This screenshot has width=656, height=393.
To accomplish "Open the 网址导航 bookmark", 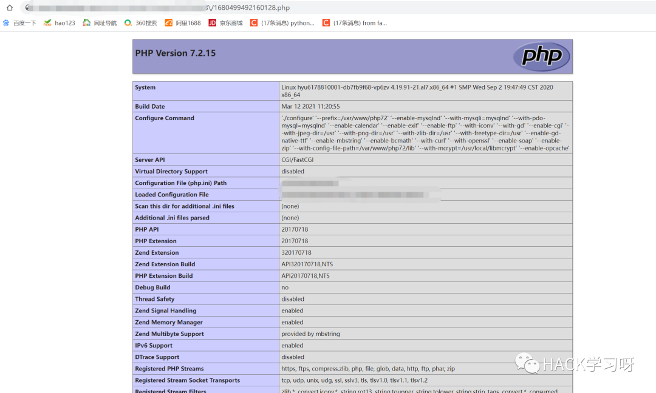I will 100,23.
